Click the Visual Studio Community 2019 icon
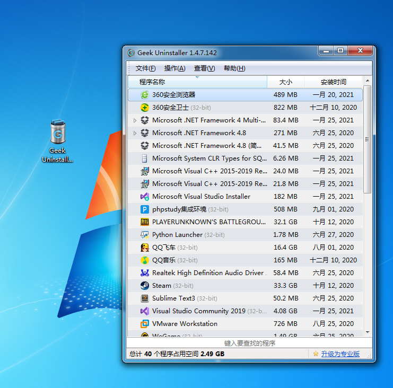The height and width of the screenshot is (388, 393). pos(145,311)
